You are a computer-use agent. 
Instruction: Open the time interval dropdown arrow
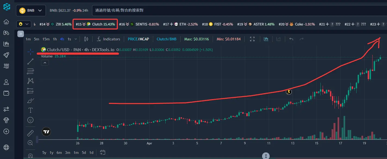coord(76,39)
